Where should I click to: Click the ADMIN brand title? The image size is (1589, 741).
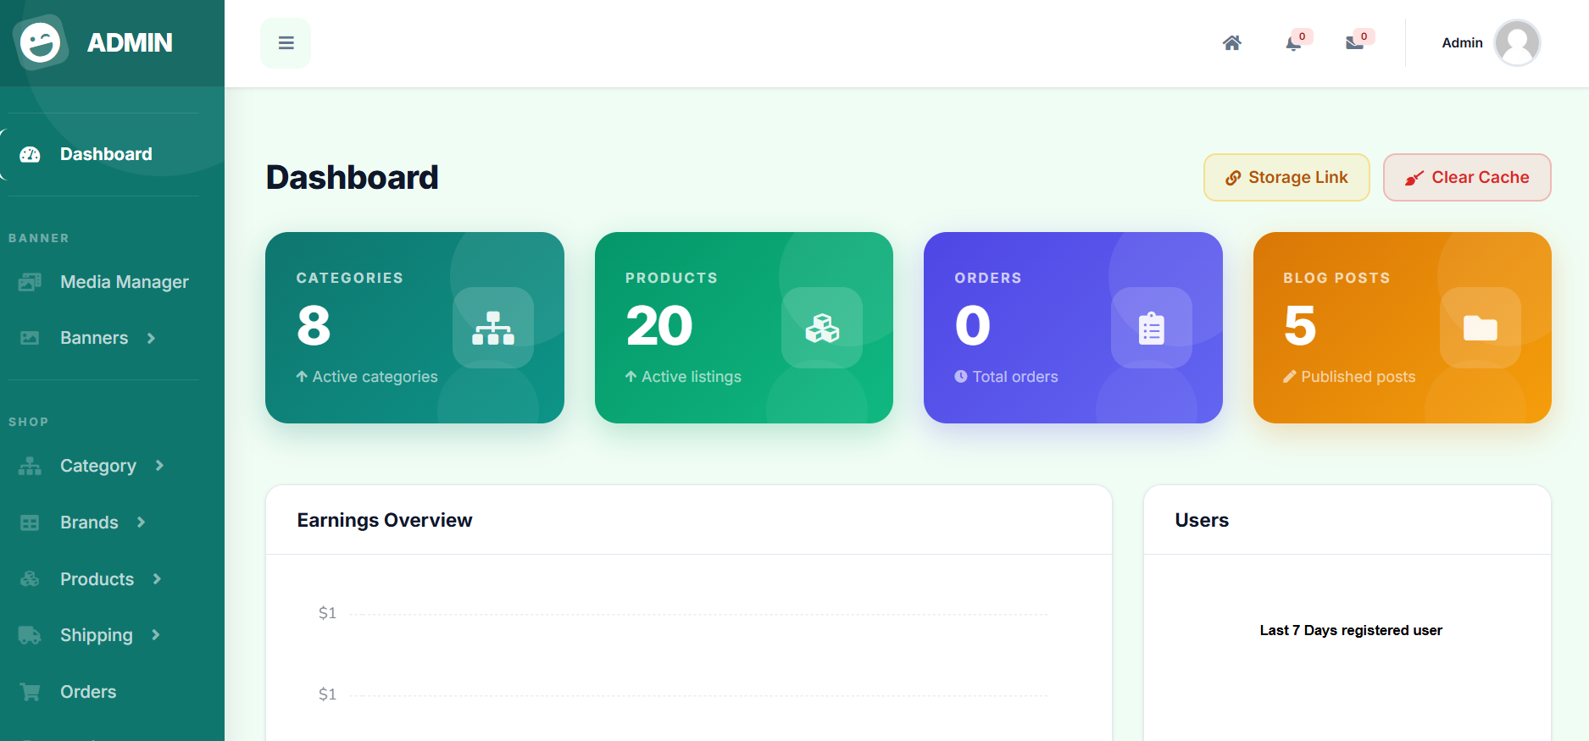tap(130, 42)
